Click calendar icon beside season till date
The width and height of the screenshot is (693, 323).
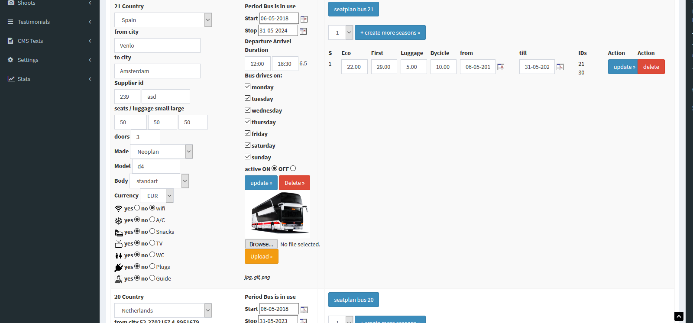click(x=560, y=67)
